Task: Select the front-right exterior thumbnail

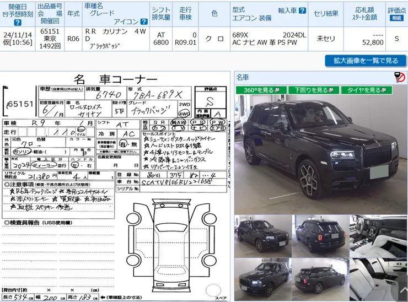Action: [x=262, y=235]
